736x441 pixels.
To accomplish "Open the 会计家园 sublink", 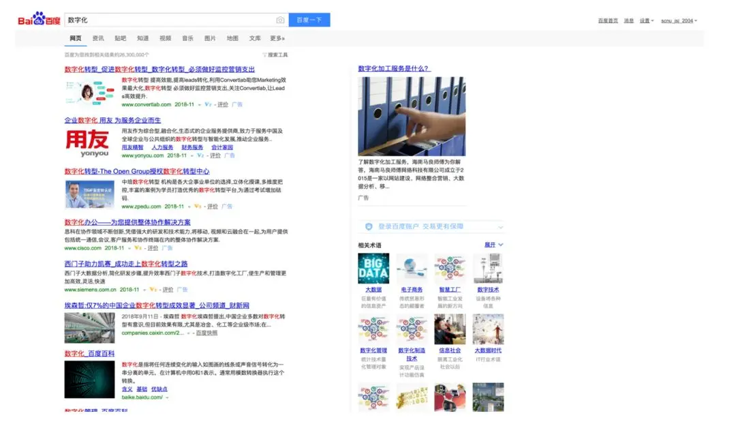I will (222, 147).
